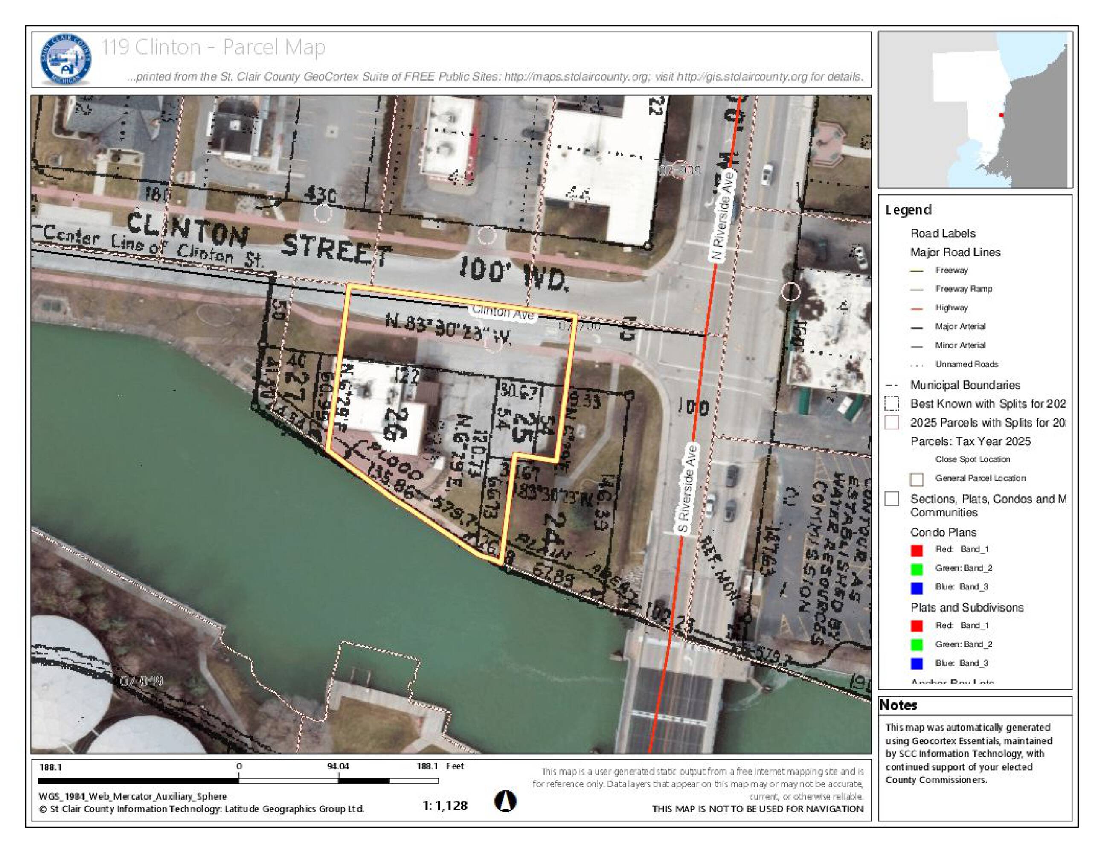Image resolution: width=1104 pixels, height=853 pixels.
Task: Click the 2025 Parcels with Splits box
Action: click(892, 423)
